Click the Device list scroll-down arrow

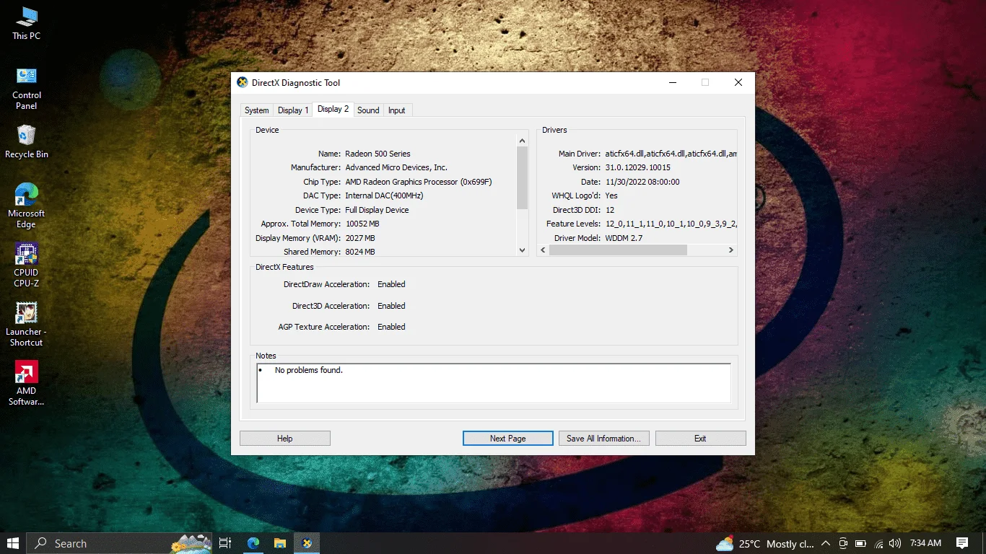[523, 250]
